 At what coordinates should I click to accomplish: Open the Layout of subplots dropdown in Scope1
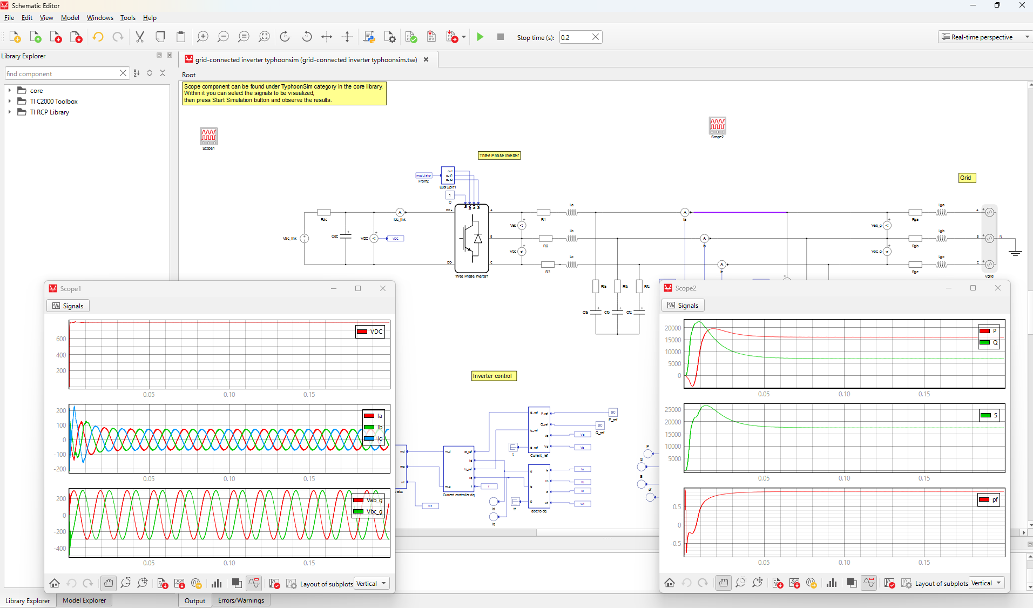point(372,584)
